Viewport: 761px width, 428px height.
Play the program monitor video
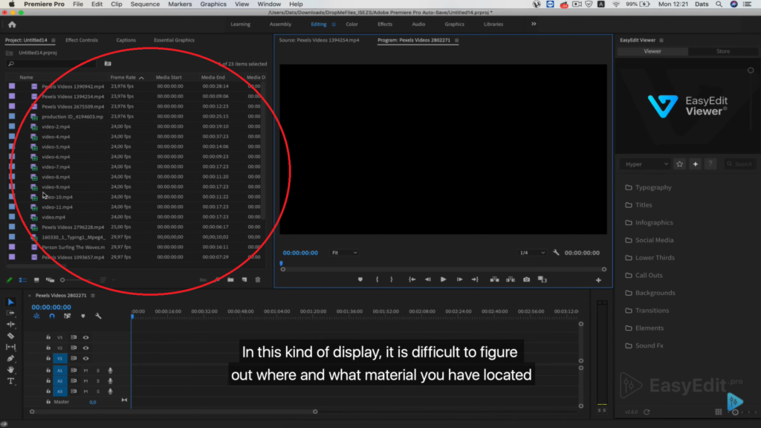coord(443,279)
